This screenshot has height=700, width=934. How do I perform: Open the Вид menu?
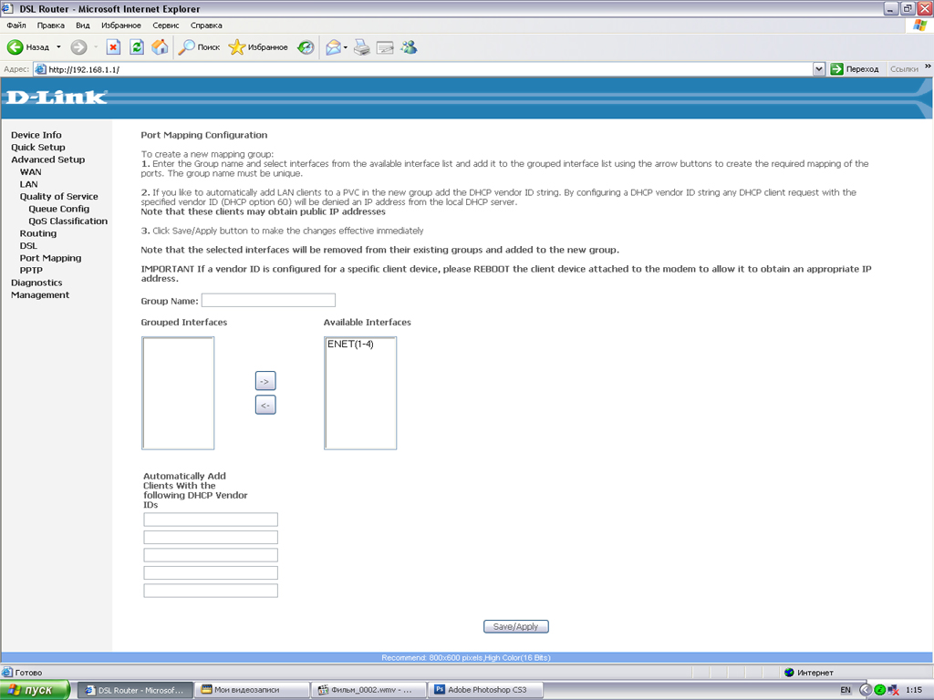pos(83,26)
